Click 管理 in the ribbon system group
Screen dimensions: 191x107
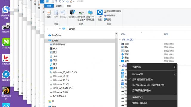coord(107,19)
